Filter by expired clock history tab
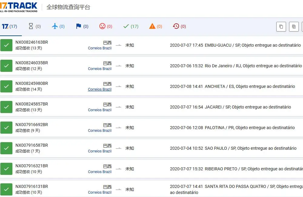 179,26
